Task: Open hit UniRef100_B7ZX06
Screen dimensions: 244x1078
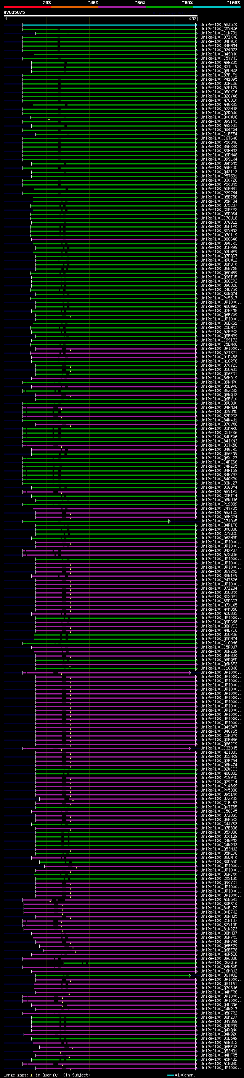Action: point(219,37)
